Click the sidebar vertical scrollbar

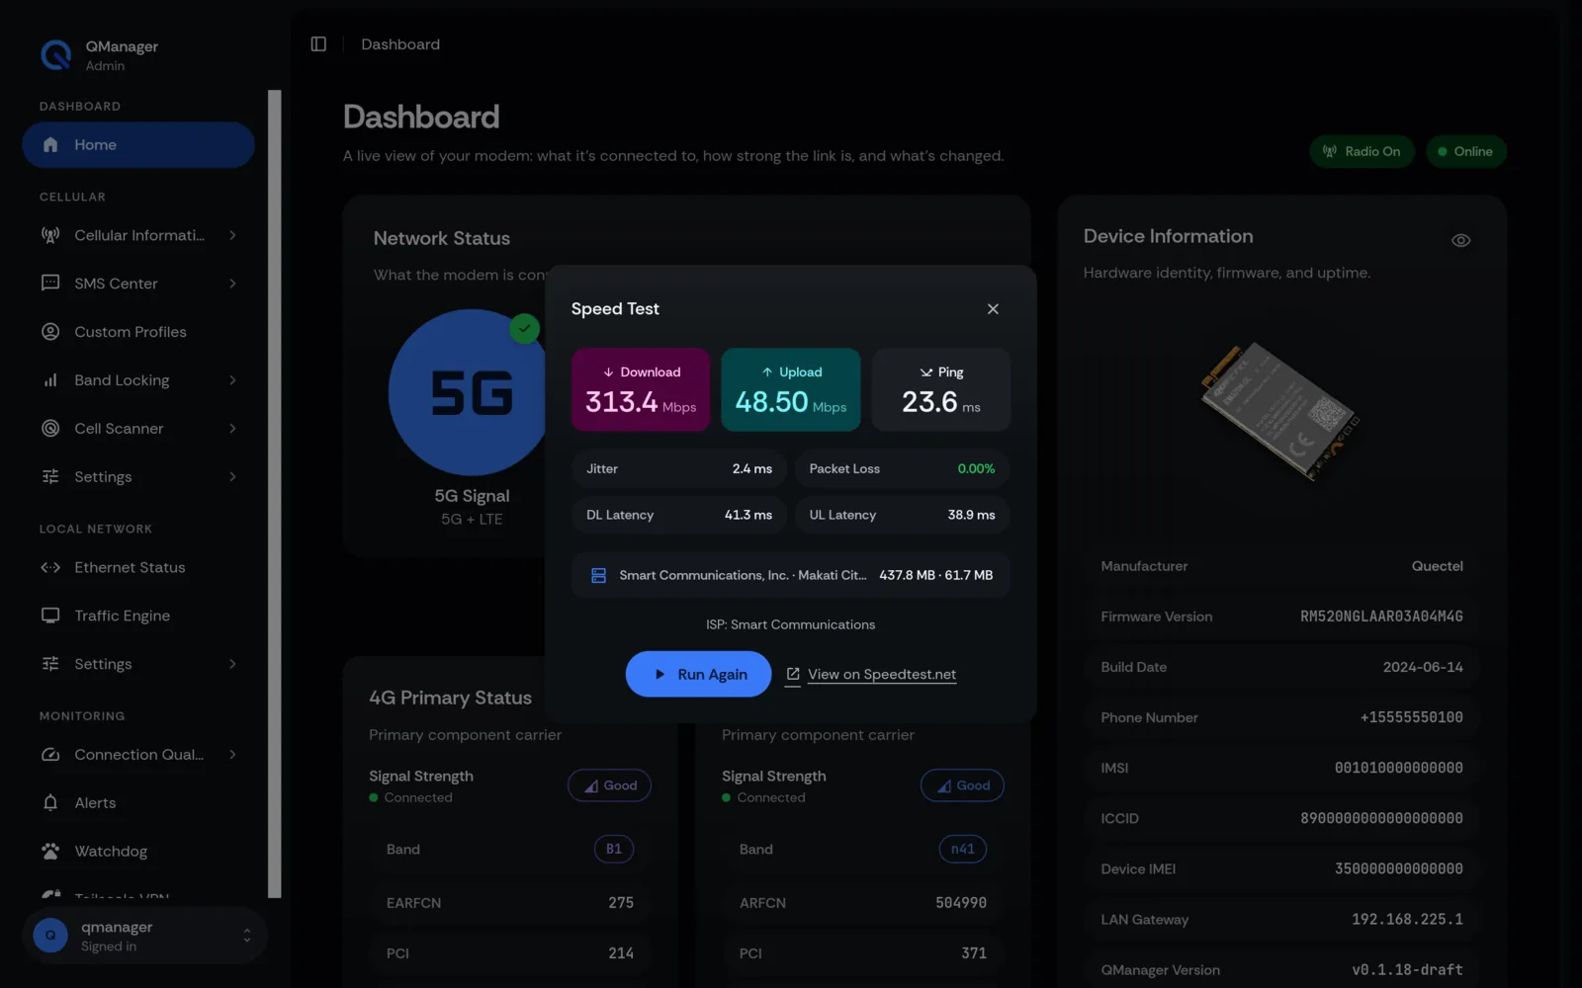tap(275, 494)
